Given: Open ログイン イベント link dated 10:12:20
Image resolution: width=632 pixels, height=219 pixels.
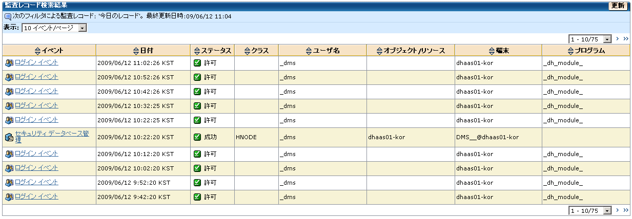Looking at the screenshot, I should click(36, 154).
